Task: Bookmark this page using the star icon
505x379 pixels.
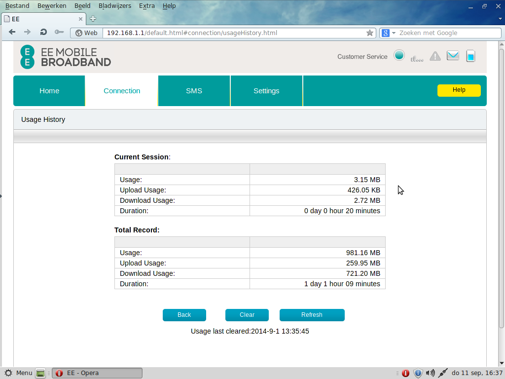Action: click(x=370, y=33)
